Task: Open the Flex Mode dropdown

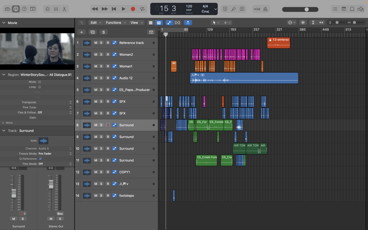Action: (x=55, y=164)
